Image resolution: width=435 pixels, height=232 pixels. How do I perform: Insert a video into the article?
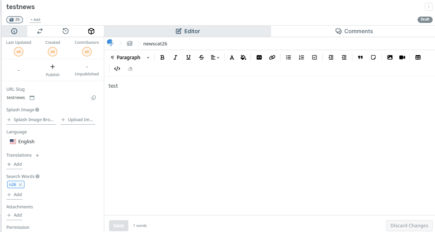(402, 58)
